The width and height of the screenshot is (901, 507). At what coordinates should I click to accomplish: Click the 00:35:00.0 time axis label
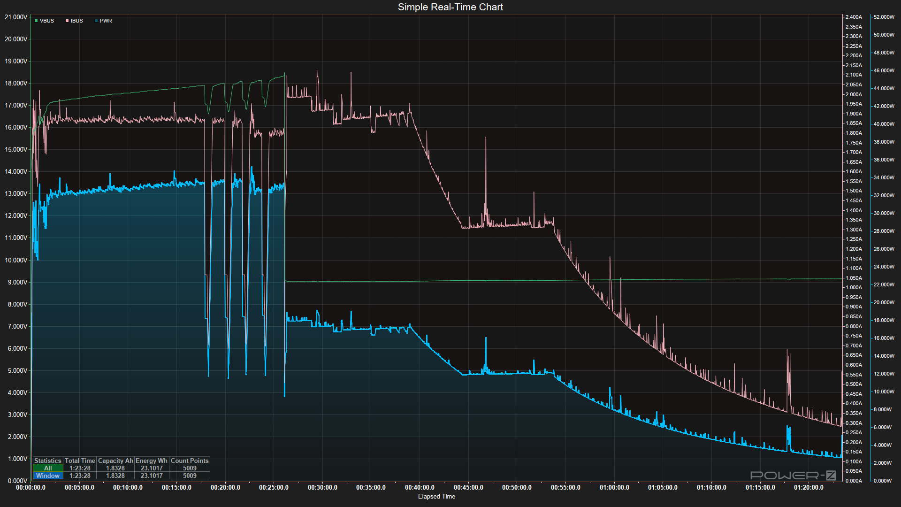(x=371, y=487)
